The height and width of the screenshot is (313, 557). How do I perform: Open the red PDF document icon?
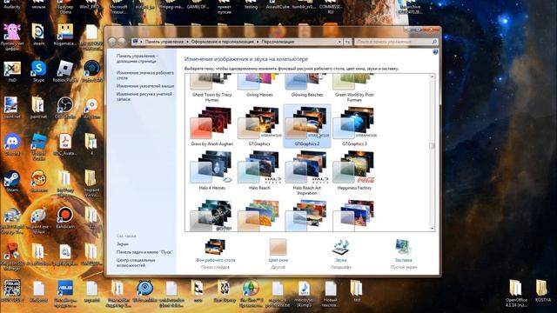[x=64, y=145]
